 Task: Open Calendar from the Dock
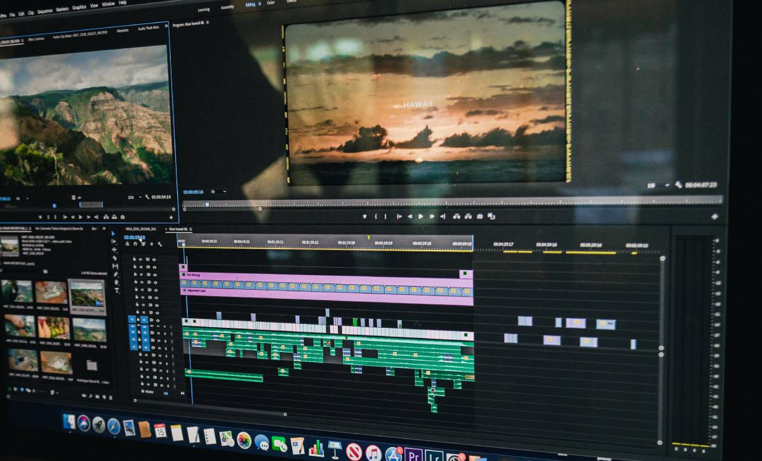[160, 431]
